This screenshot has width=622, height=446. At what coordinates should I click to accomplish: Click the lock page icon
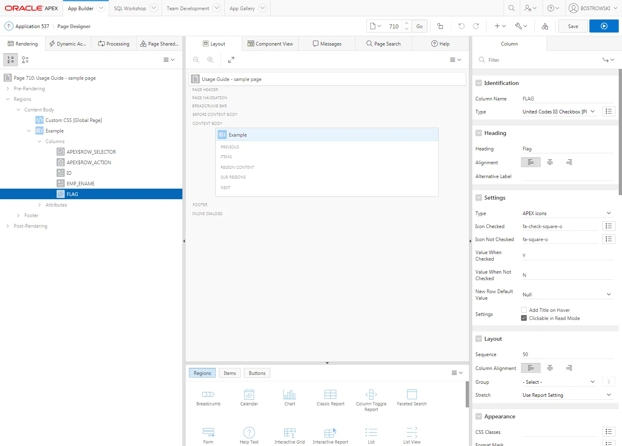[440, 26]
